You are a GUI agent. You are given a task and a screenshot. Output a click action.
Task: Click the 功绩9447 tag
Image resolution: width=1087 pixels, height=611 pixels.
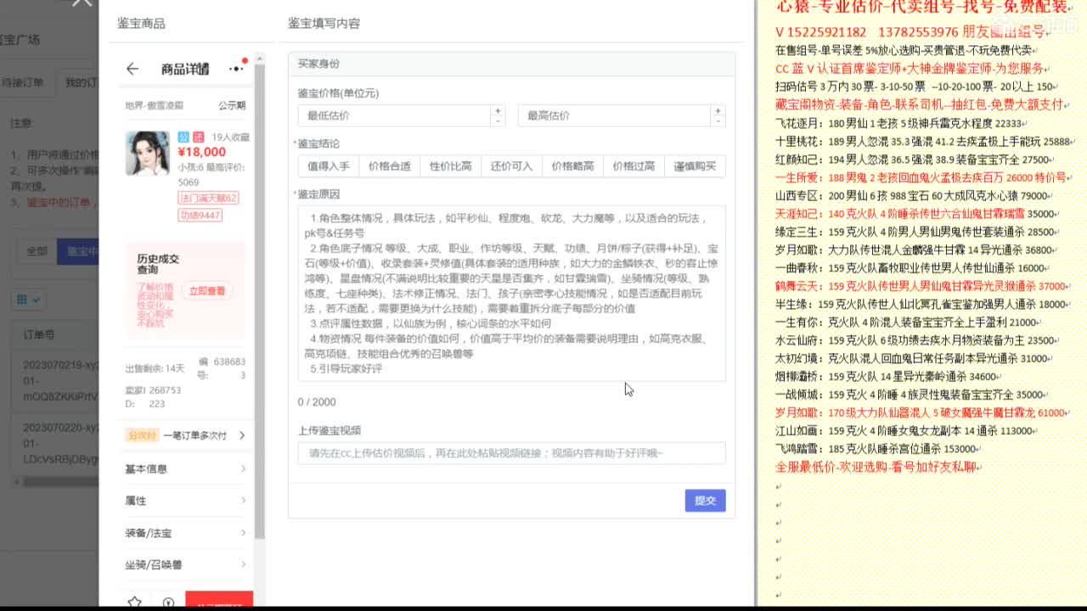pyautogui.click(x=200, y=216)
